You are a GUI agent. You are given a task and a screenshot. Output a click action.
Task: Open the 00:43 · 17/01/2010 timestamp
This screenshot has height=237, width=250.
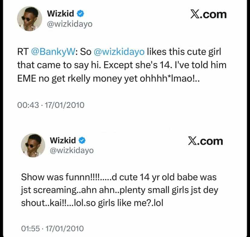click(51, 105)
